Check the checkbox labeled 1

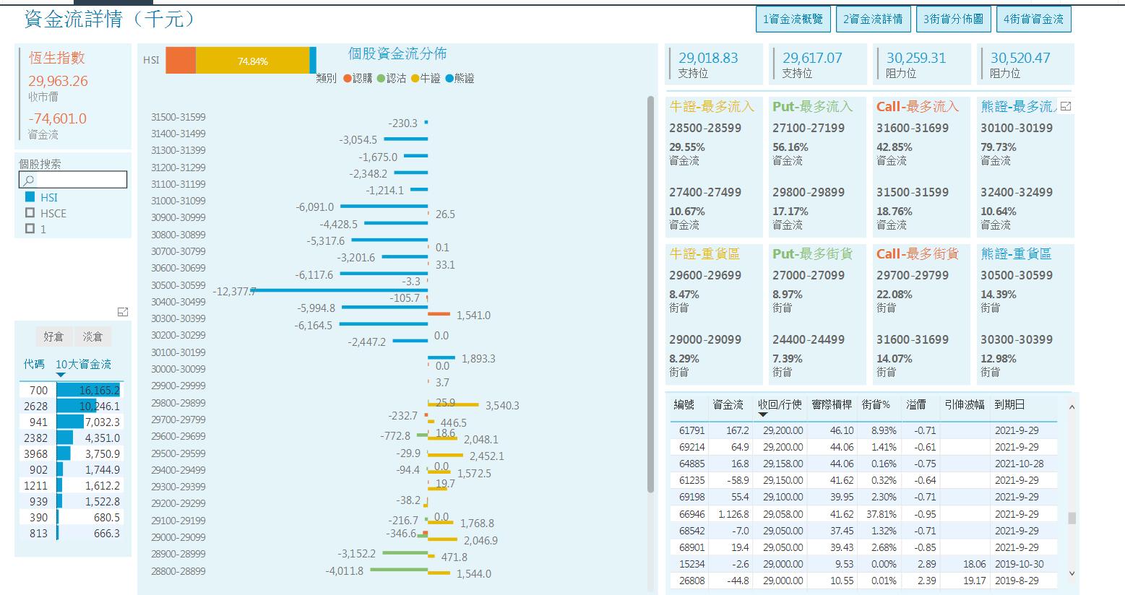(x=28, y=229)
